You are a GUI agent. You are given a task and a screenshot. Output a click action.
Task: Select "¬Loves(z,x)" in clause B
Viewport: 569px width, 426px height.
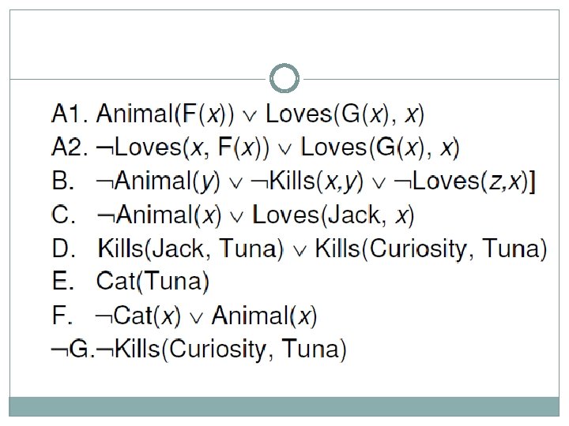(x=469, y=181)
